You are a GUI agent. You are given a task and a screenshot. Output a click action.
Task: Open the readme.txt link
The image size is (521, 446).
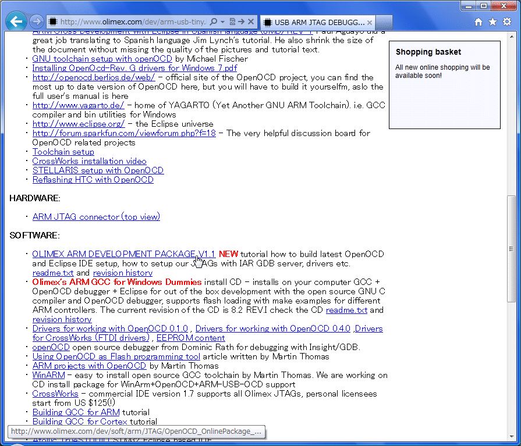(x=53, y=273)
